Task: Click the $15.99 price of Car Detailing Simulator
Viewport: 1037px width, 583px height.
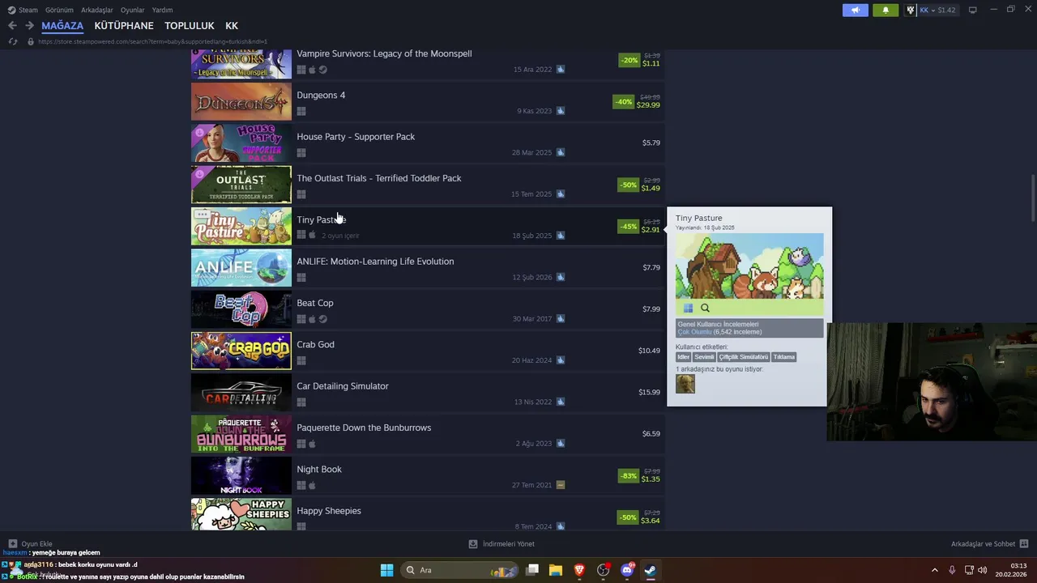Action: tap(649, 392)
